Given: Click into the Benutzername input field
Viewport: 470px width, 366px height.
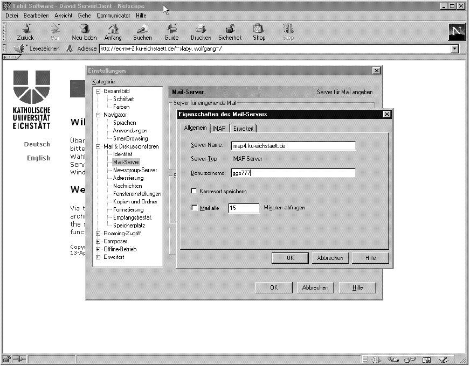Looking at the screenshot, I should (293, 173).
